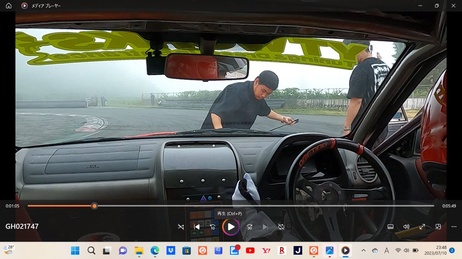Seek using the orange timeline knob
This screenshot has width=462, height=259.
94,206
